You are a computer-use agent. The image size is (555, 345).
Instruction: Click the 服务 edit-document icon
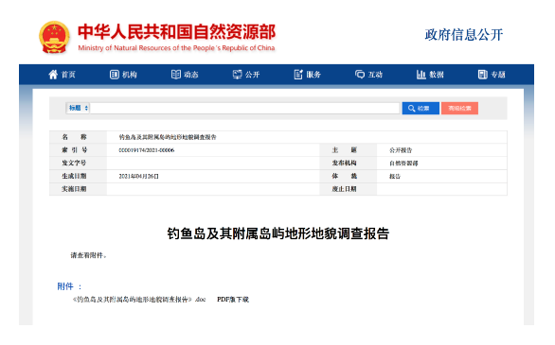click(x=298, y=75)
